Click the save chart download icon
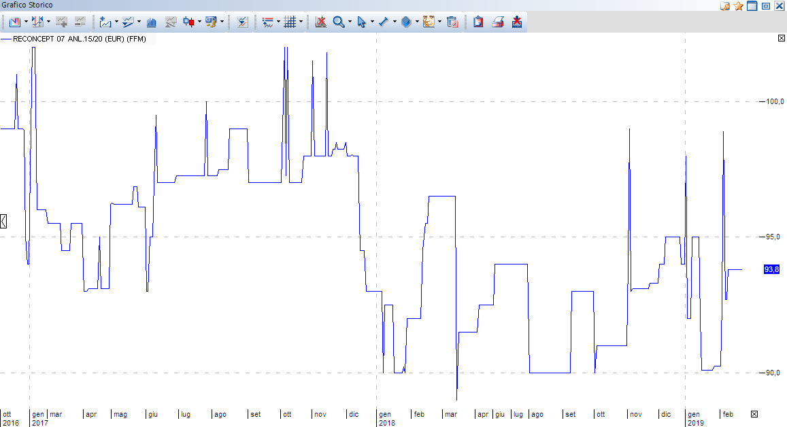This screenshot has height=427, width=787. [517, 22]
